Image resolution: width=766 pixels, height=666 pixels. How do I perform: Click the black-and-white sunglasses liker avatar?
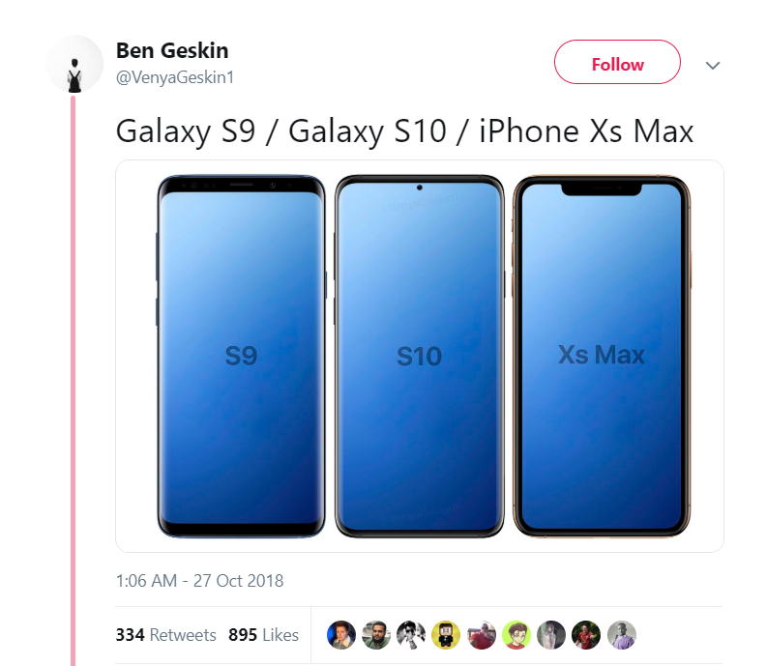click(411, 634)
